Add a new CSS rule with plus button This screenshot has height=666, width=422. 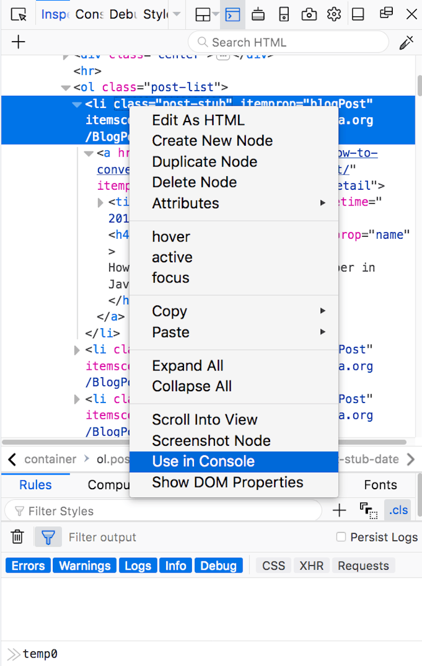coord(339,510)
